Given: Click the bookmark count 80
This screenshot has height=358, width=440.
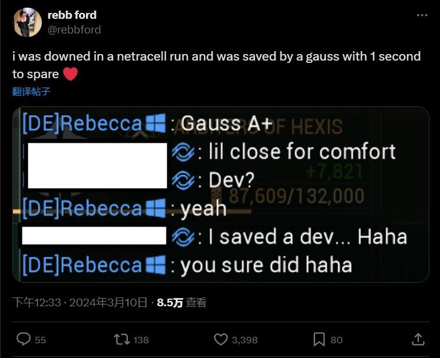Looking at the screenshot, I should 336,340.
